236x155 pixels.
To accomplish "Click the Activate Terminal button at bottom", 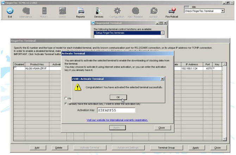I will (90, 148).
